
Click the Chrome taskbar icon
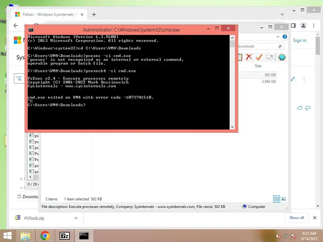(45, 236)
